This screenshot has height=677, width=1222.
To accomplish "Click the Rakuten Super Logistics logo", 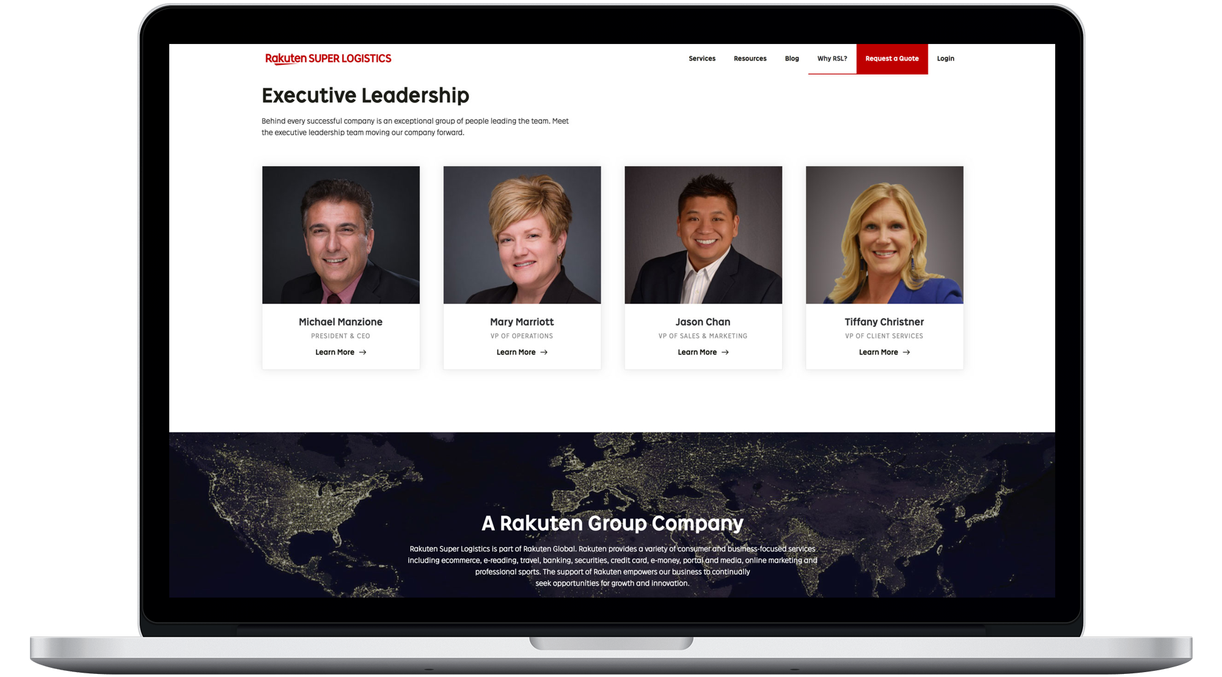I will point(328,59).
